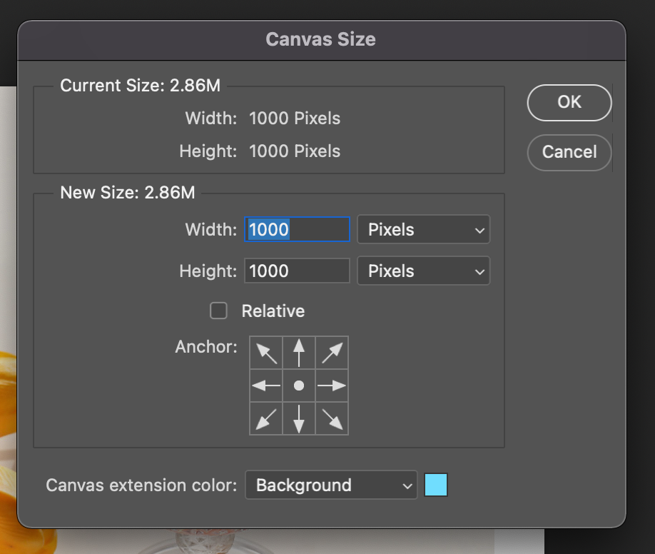Viewport: 655px width, 554px height.
Task: Click the Anchor: label
Action: 206,347
